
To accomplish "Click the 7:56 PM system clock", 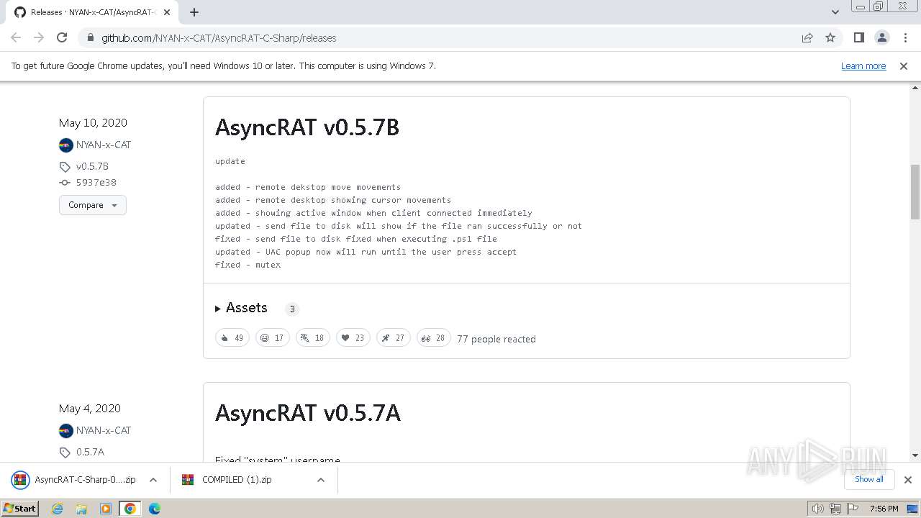I will click(884, 509).
